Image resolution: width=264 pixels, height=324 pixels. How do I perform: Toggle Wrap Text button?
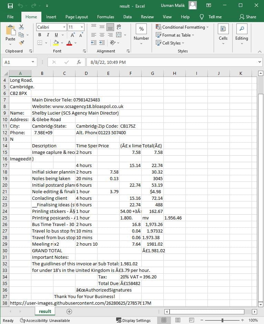tap(119, 27)
